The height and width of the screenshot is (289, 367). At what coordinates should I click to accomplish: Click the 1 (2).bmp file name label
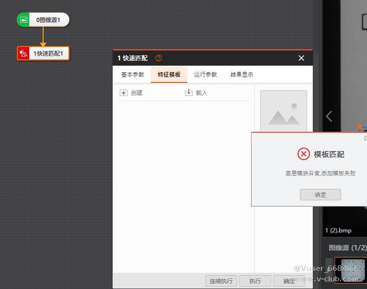pos(338,231)
